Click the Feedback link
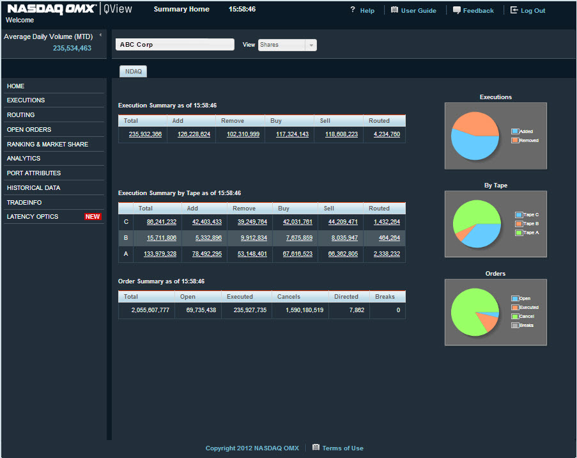Viewport: 577px width, 458px height. point(478,11)
